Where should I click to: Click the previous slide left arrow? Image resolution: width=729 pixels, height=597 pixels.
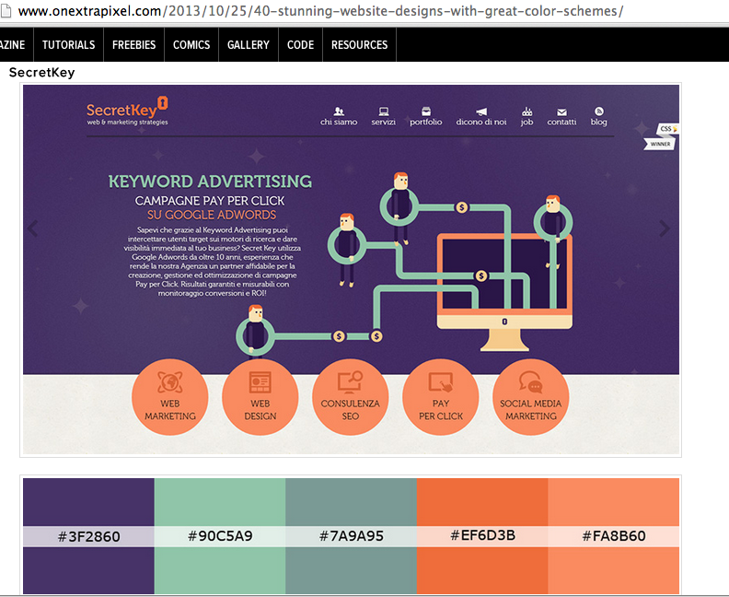(32, 228)
